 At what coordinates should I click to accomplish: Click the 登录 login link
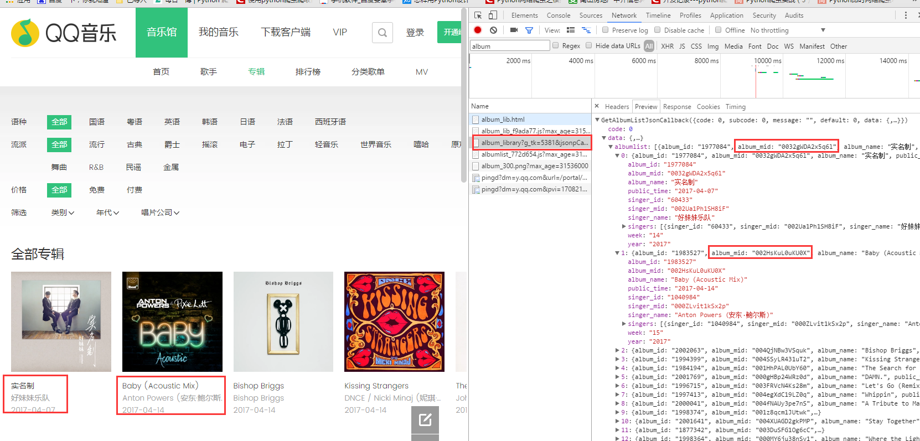[x=415, y=33]
